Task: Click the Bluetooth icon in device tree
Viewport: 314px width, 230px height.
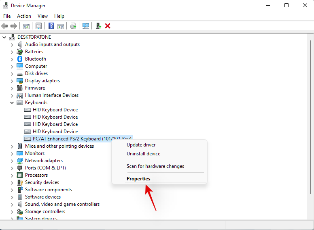Action: click(20, 59)
